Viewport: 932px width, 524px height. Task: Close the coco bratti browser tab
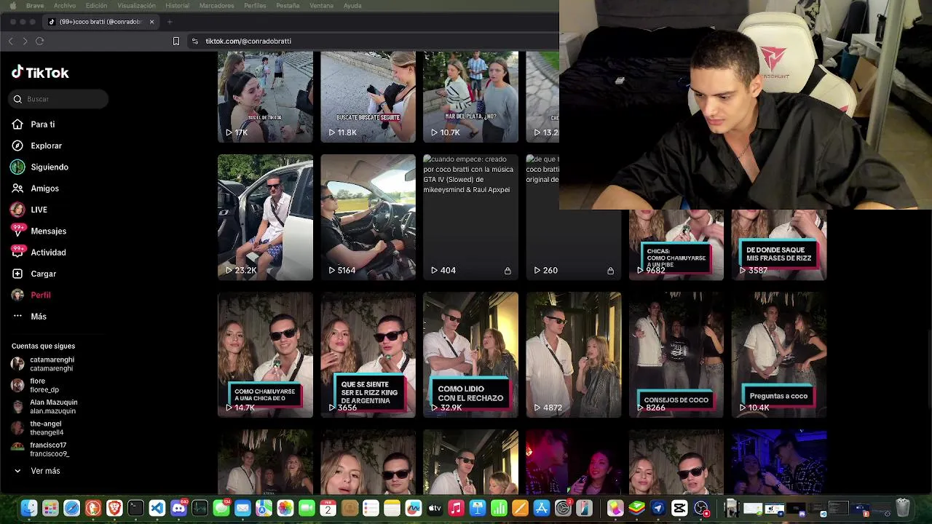[x=151, y=22]
